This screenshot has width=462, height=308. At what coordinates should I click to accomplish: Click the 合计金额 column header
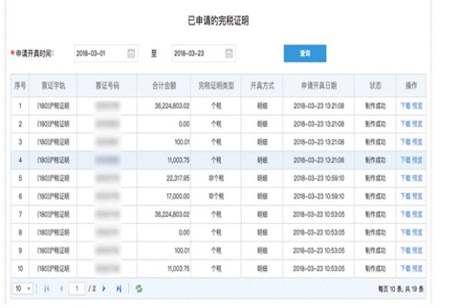[164, 85]
